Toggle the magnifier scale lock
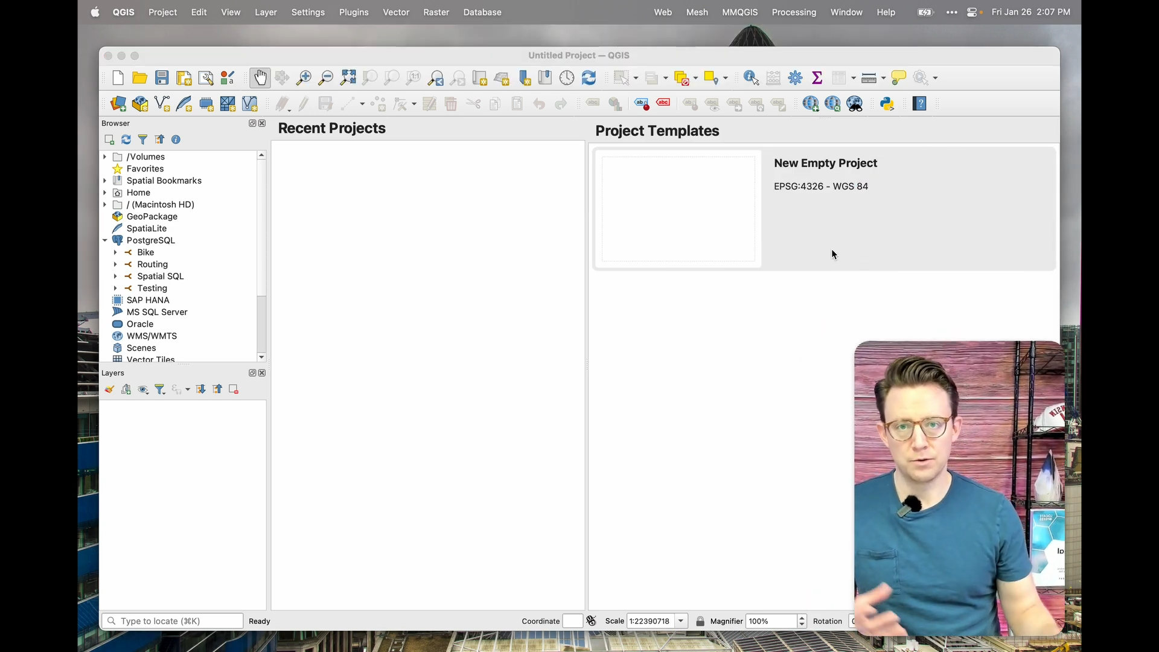The image size is (1159, 652). (700, 621)
